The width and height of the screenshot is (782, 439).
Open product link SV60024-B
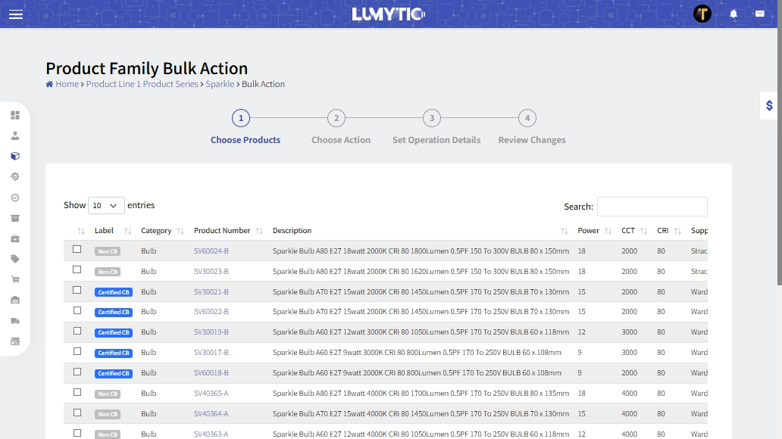211,251
